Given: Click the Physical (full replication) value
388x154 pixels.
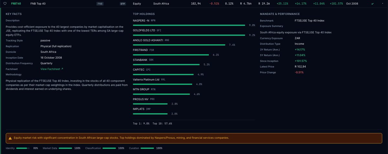Looking at the screenshot, I should coord(56,46).
